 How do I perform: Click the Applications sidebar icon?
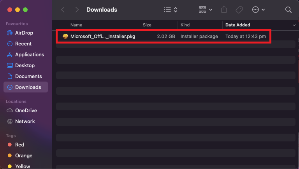coord(10,55)
